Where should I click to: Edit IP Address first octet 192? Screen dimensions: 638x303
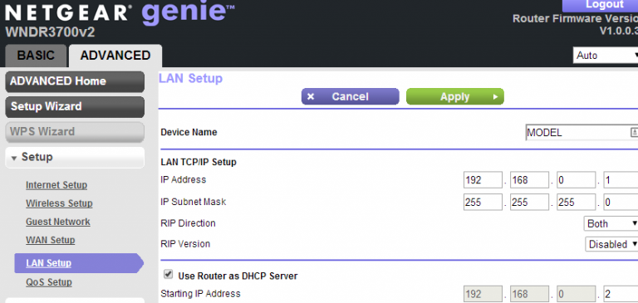pyautogui.click(x=483, y=180)
